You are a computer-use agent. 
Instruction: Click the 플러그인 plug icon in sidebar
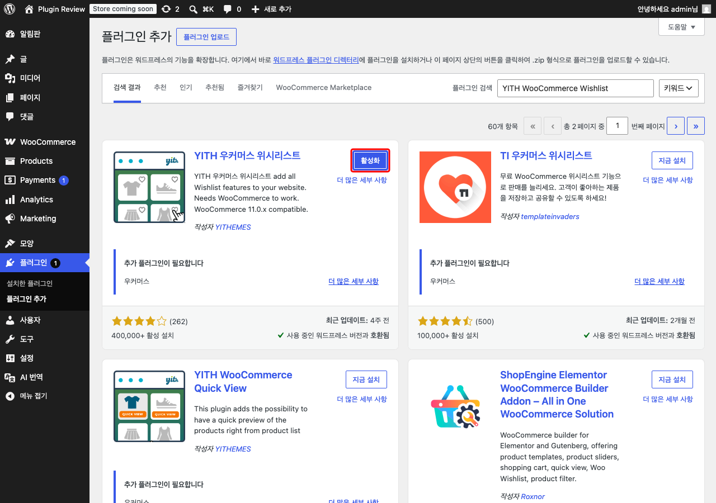click(10, 263)
